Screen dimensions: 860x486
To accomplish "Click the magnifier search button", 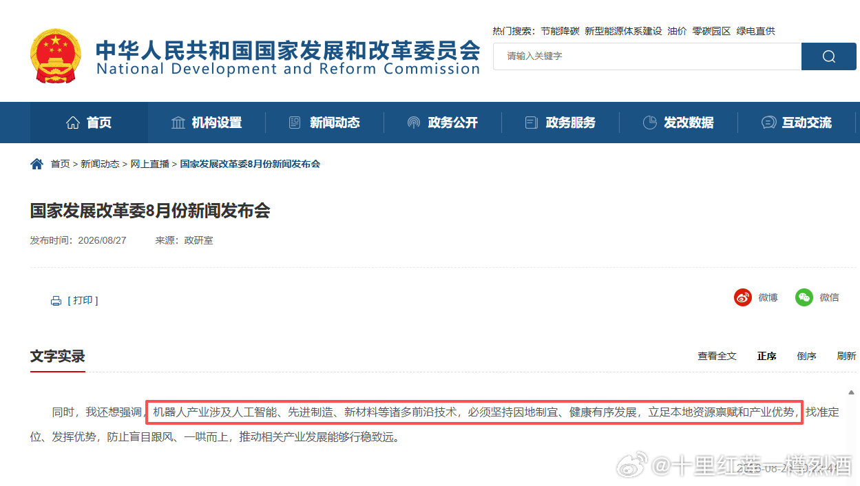I will click(x=829, y=56).
